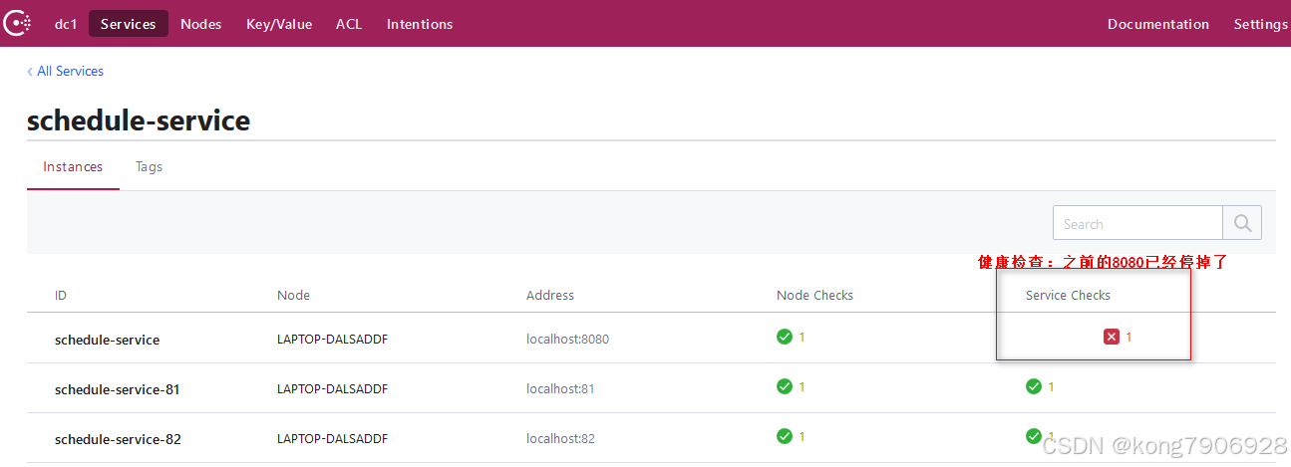Open the Intentions page
This screenshot has height=467, width=1291.
[420, 24]
